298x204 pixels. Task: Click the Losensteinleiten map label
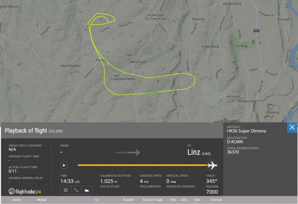[x=123, y=79]
